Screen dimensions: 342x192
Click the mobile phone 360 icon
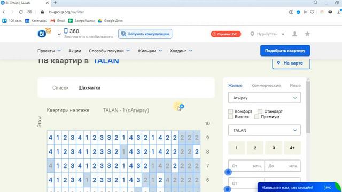(66, 31)
